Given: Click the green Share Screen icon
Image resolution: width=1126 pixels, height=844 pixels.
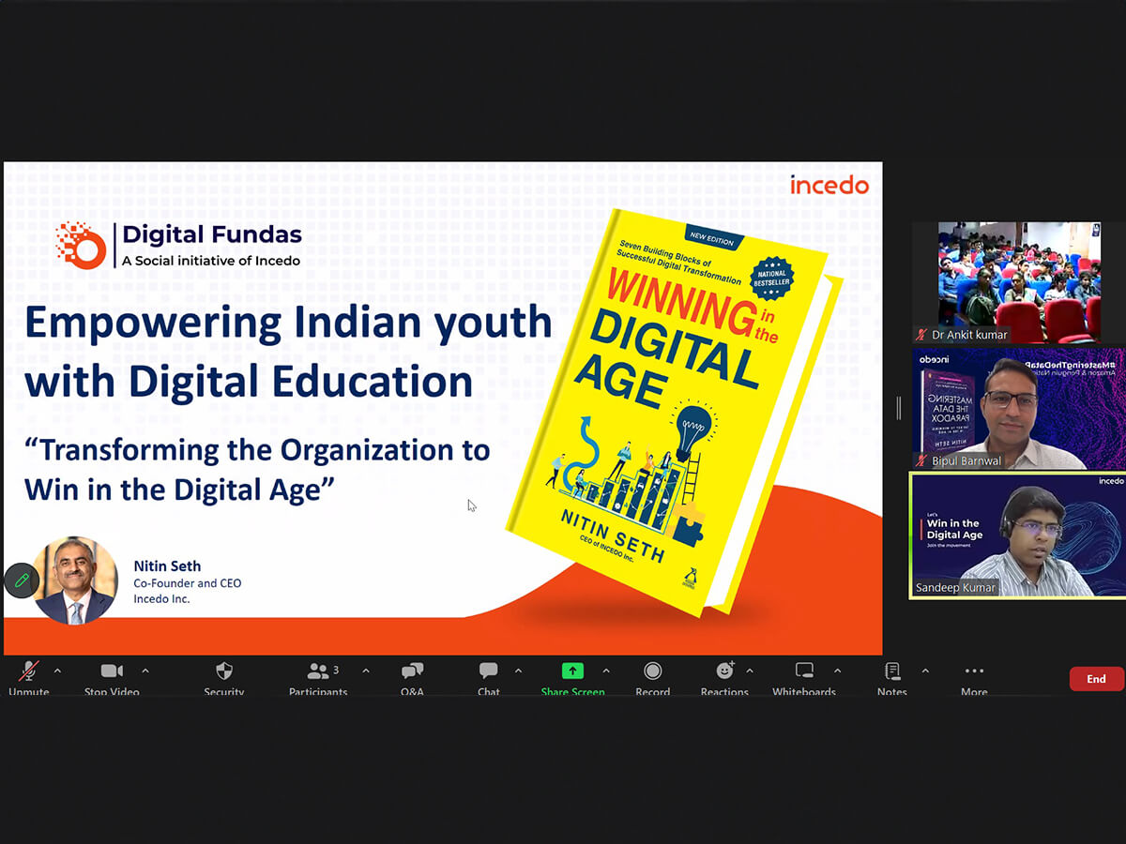Looking at the screenshot, I should coord(572,671).
